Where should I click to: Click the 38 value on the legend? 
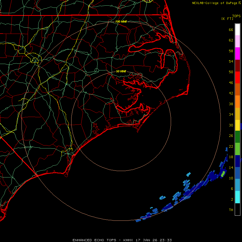pyautogui.click(x=231, y=104)
